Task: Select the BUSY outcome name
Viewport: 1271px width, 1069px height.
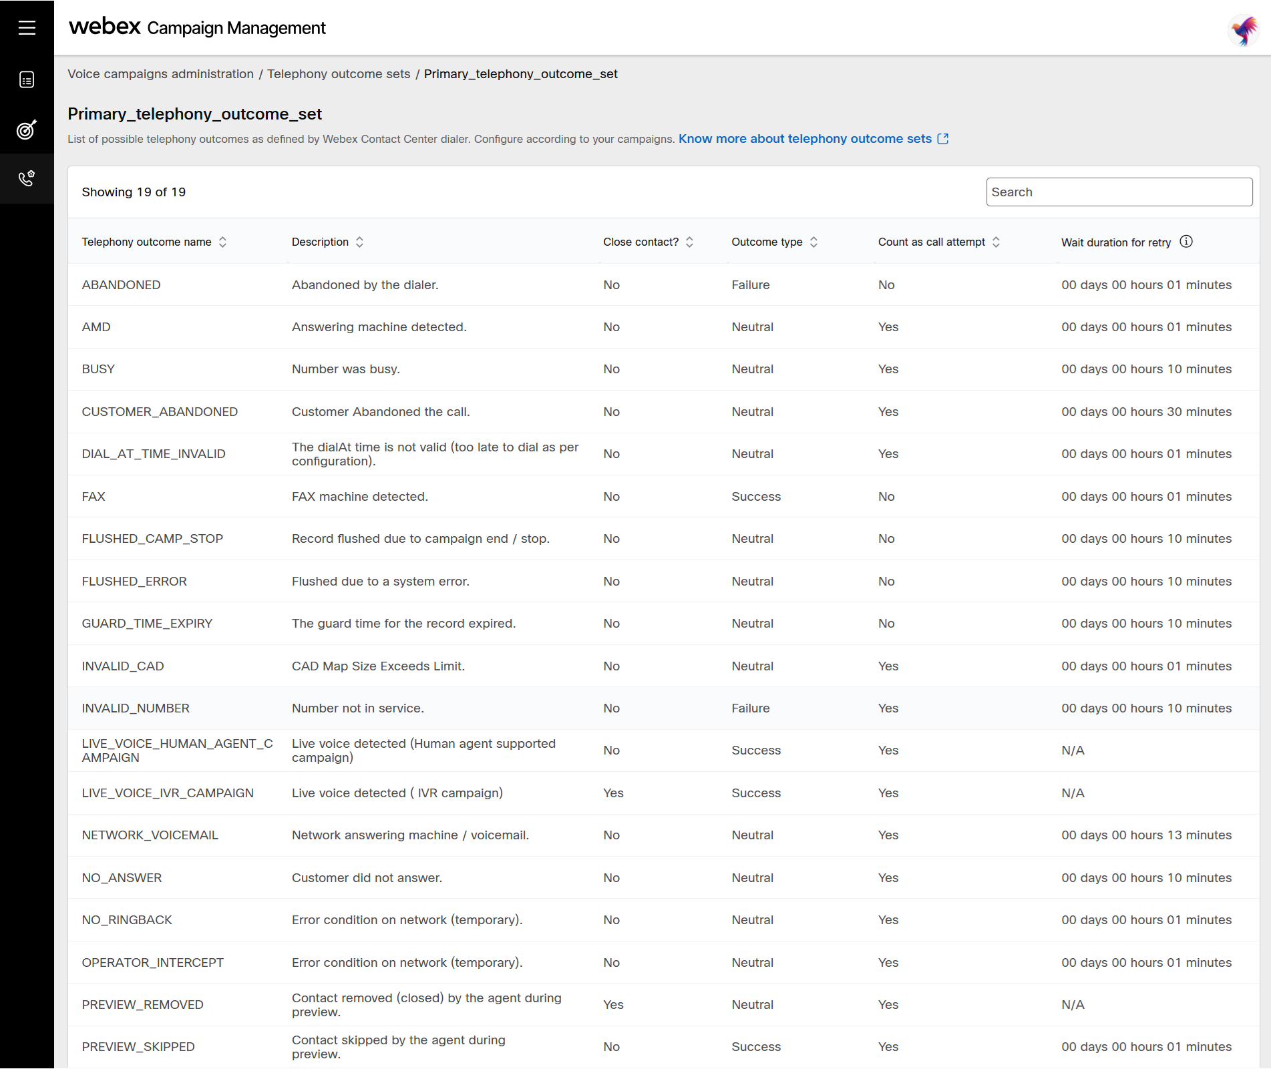Action: [x=98, y=369]
